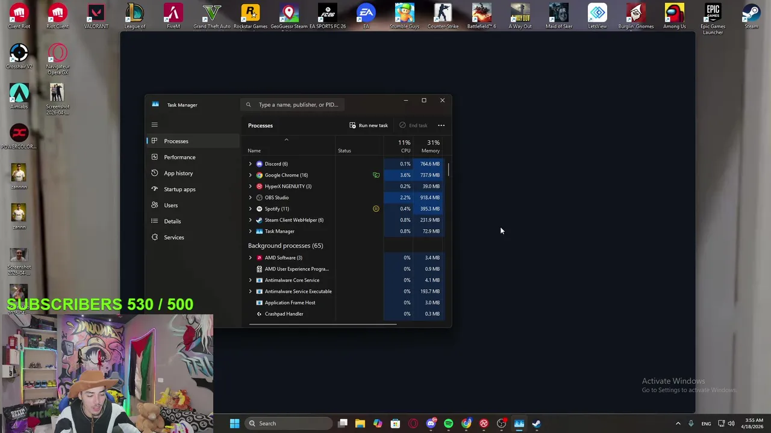Open the FiveM desktop shortcut
771x433 pixels.
(173, 16)
